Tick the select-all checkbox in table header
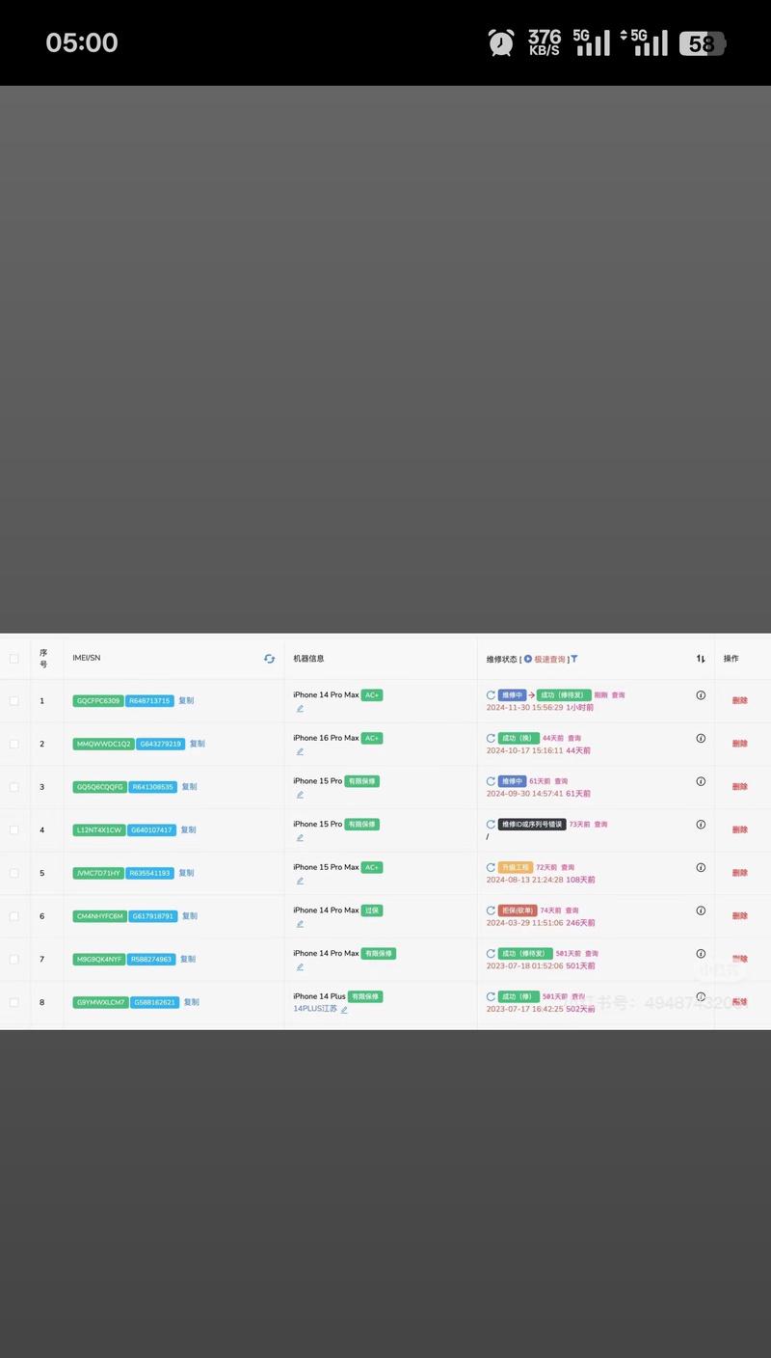771x1358 pixels. 13,659
